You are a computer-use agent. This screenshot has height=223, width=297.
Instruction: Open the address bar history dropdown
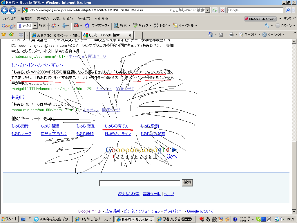[208, 10]
